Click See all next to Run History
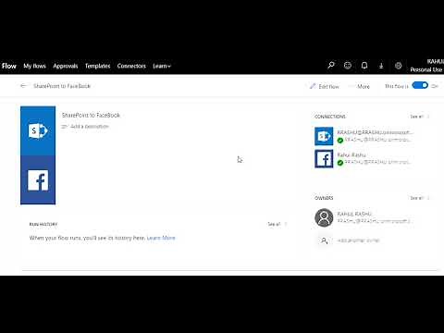444x333 pixels. [277, 224]
